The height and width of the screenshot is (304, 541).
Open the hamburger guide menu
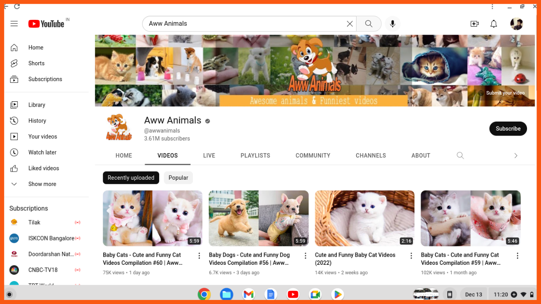[14, 23]
